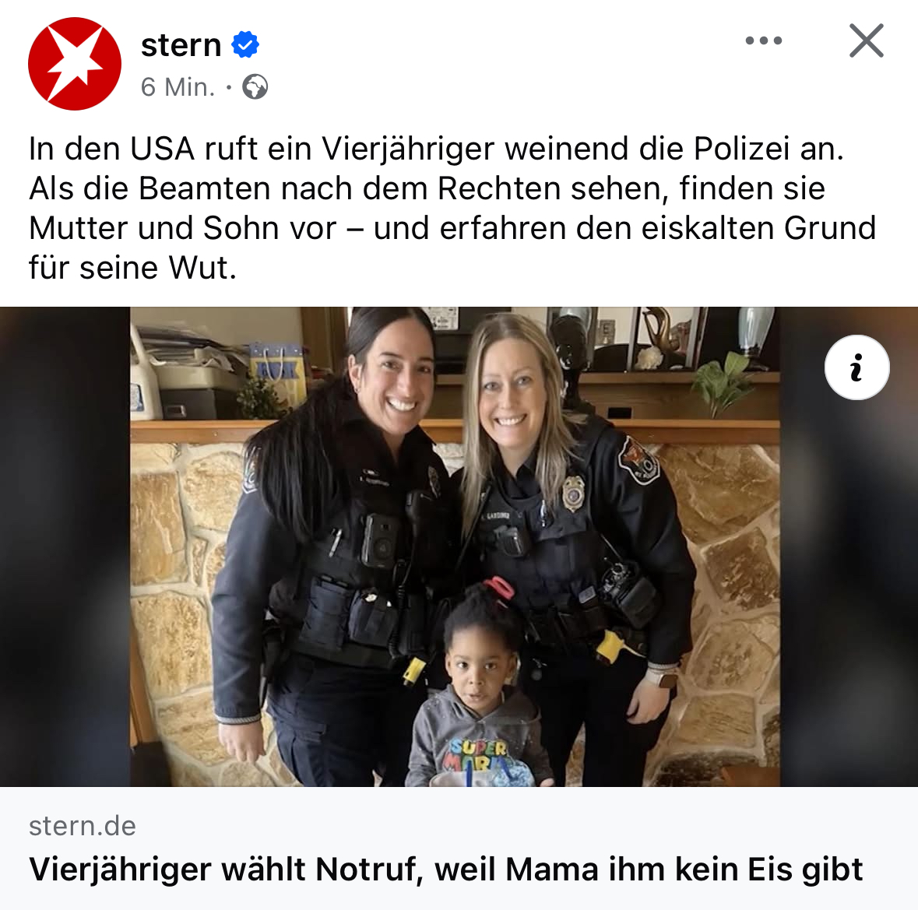
Task: Click the globe public-audience icon
Action: pyautogui.click(x=255, y=87)
